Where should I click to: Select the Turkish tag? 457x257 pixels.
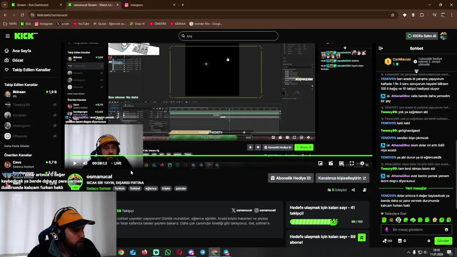[119, 188]
